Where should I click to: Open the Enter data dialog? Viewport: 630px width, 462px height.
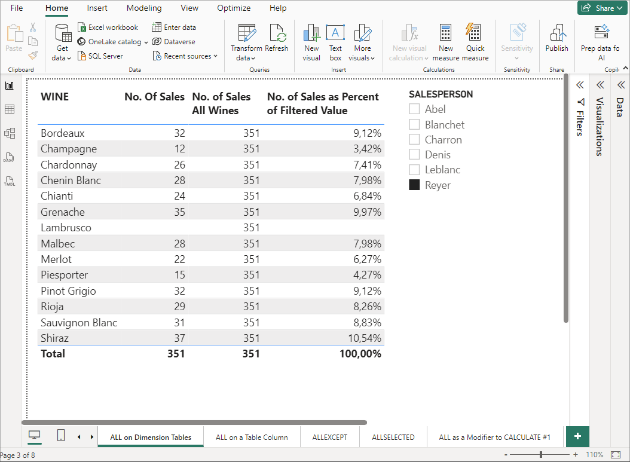pos(174,27)
